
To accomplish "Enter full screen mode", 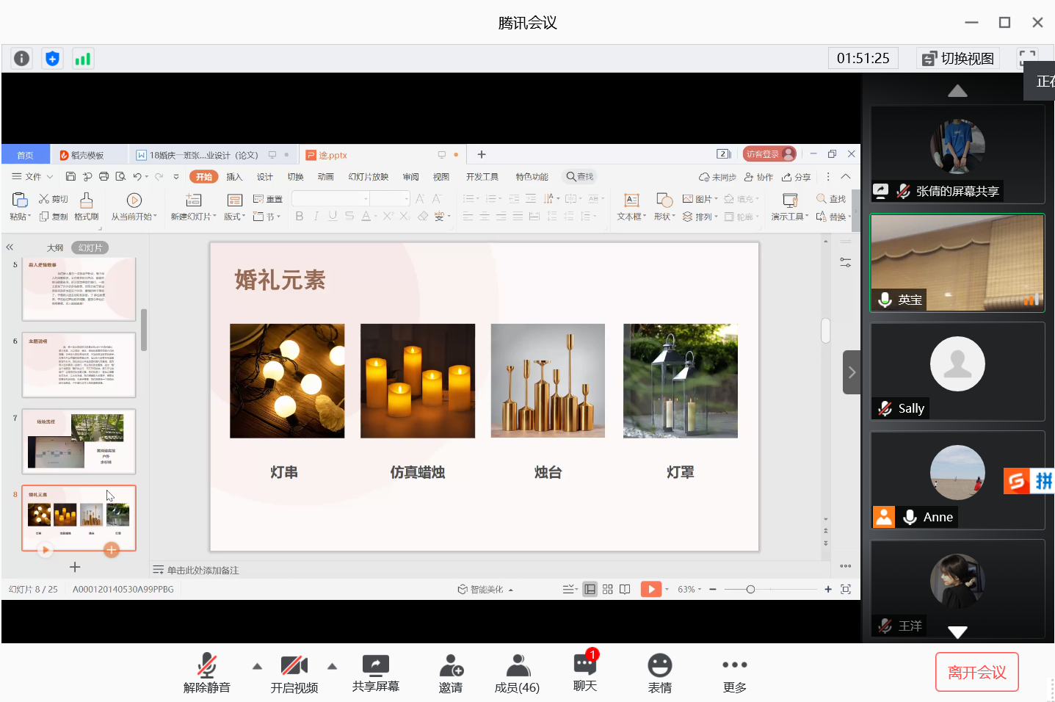I will click(1027, 59).
